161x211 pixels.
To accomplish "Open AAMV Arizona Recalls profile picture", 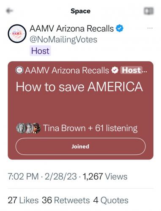I will (17, 34).
